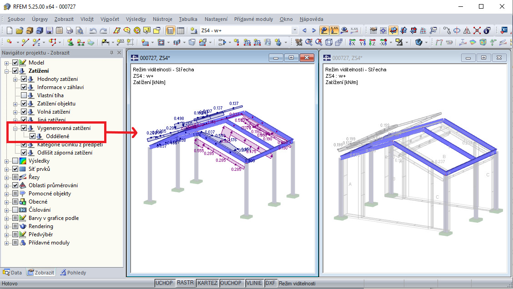Toggle VLINIE in status bar

point(254,283)
